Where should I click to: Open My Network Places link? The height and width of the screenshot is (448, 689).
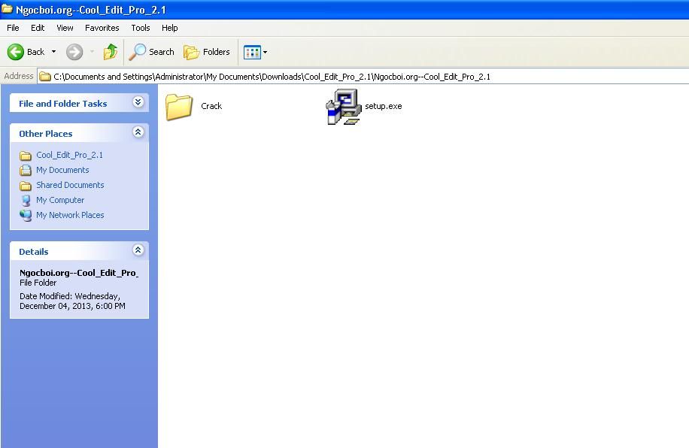(70, 215)
